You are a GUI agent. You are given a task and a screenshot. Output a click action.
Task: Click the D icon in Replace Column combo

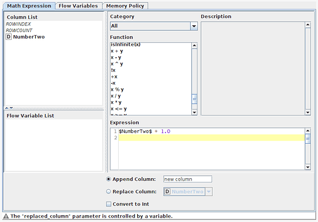167,192
